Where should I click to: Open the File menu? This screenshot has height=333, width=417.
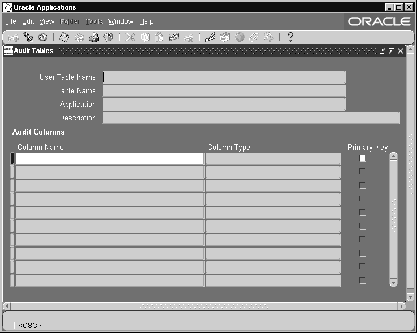click(x=11, y=21)
